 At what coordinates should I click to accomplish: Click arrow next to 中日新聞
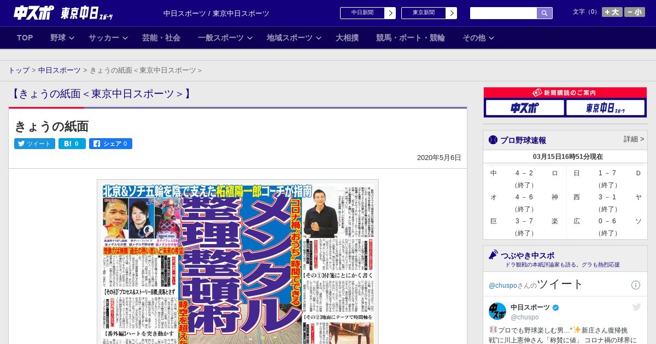pyautogui.click(x=390, y=13)
